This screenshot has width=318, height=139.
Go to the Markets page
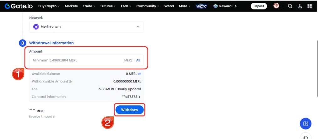pyautogui.click(x=71, y=6)
